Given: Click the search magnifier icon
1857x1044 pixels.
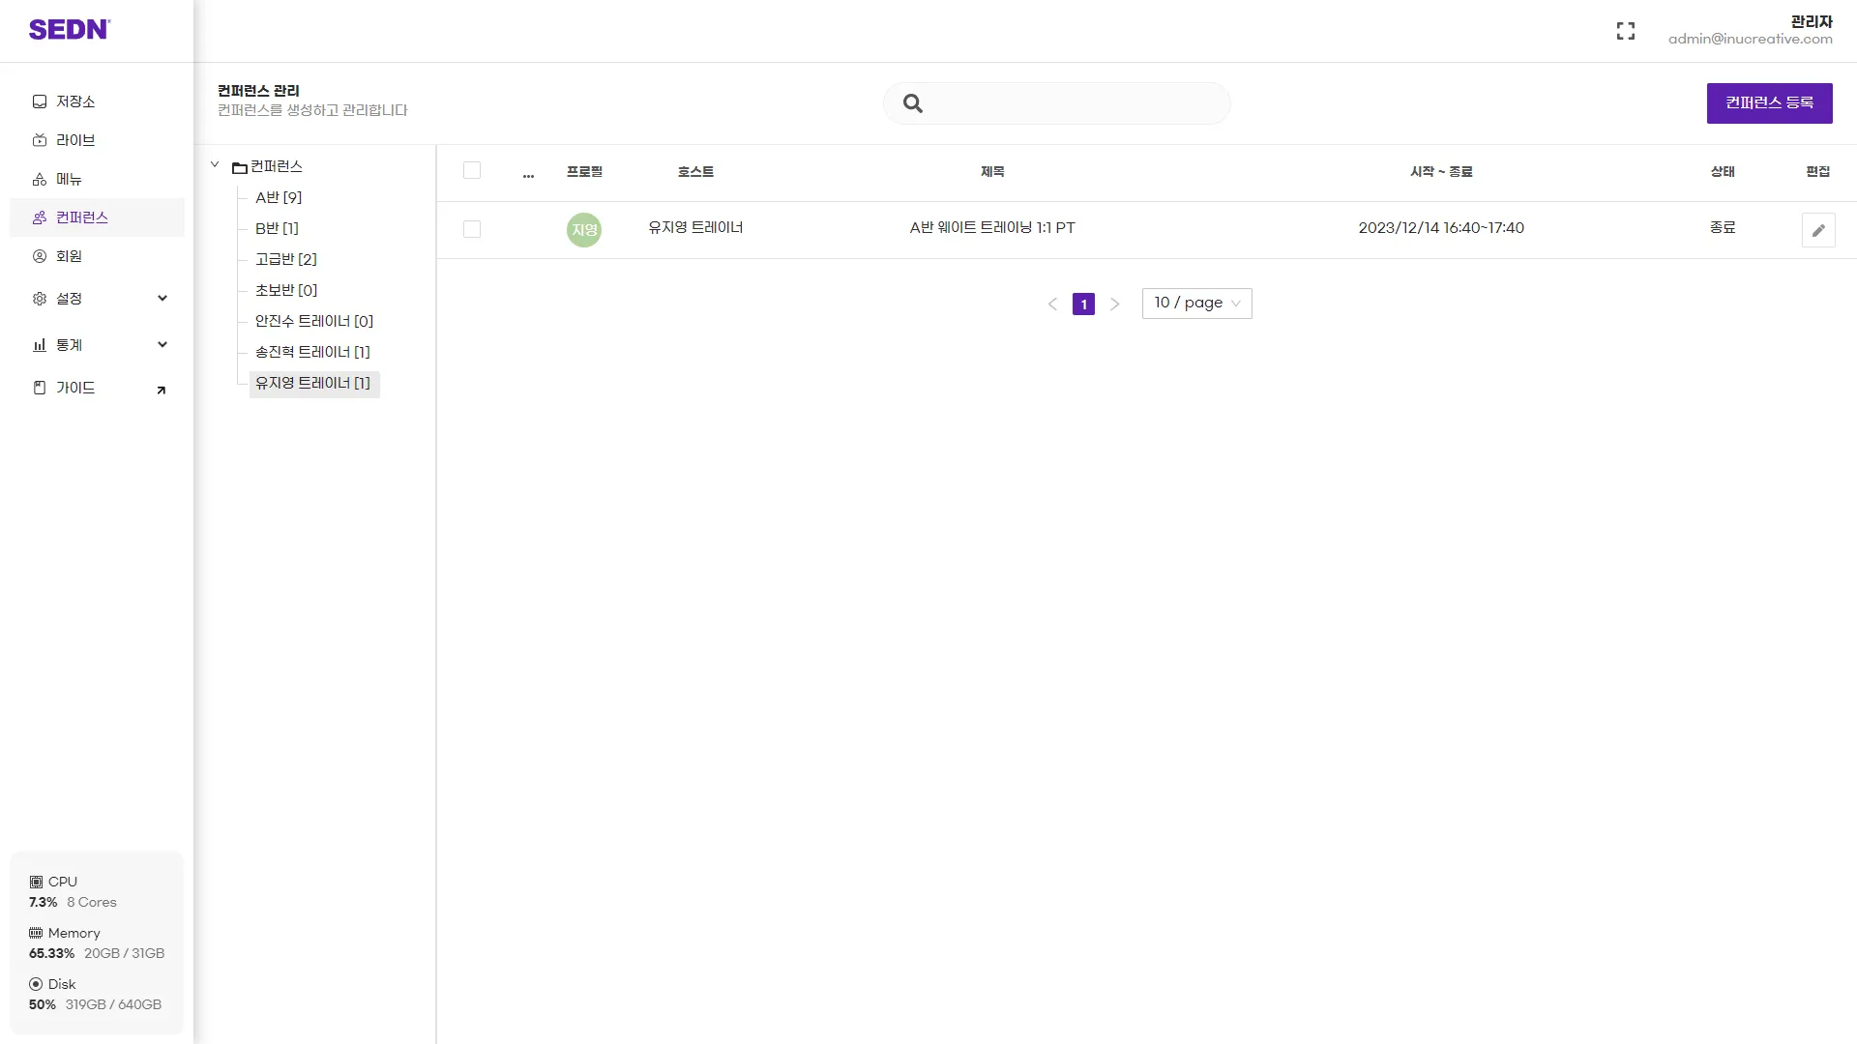Looking at the screenshot, I should click(912, 103).
